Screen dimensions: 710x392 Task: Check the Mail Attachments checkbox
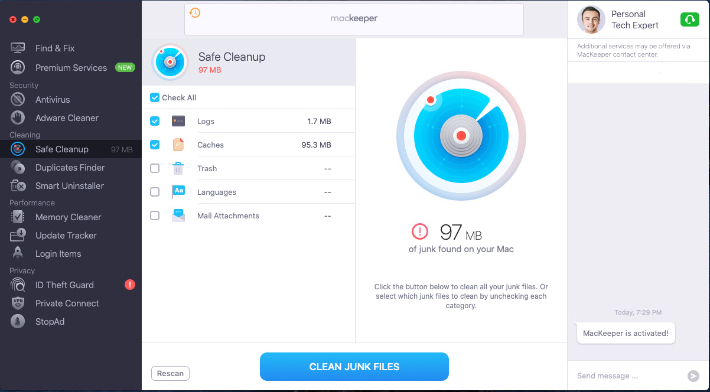(155, 215)
